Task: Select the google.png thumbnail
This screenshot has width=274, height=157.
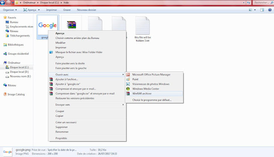Action: (48, 25)
